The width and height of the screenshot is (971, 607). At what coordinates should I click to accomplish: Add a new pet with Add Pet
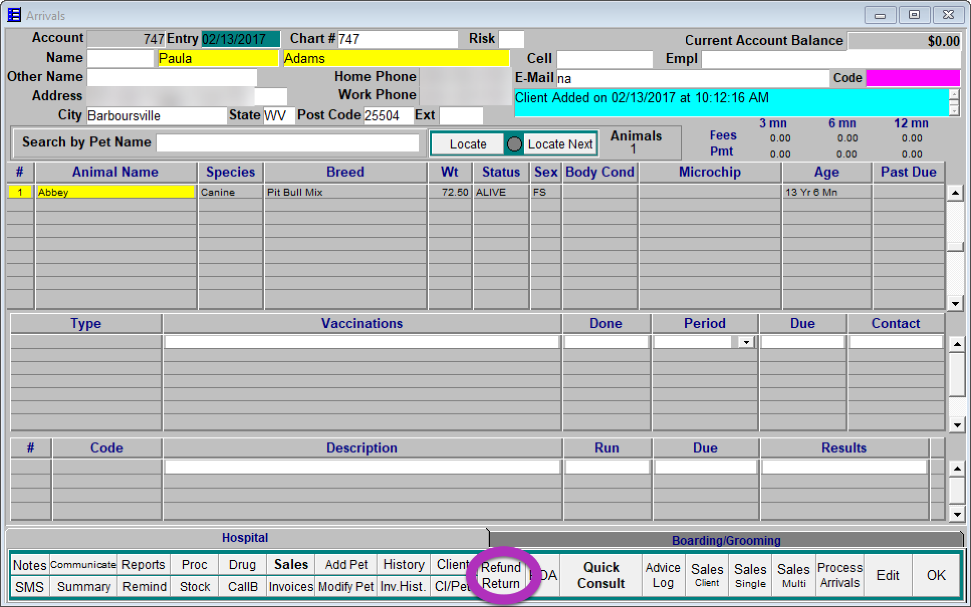[345, 564]
